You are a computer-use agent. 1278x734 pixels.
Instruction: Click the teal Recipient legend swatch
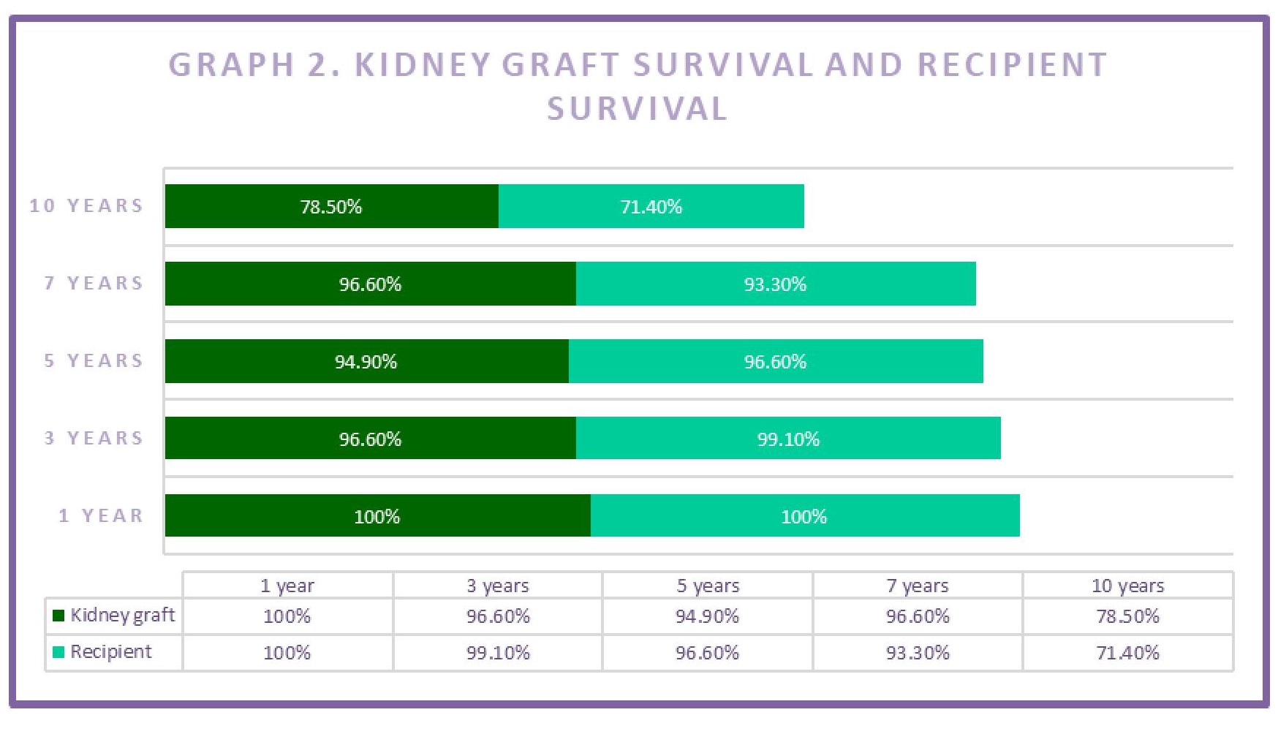click(58, 652)
